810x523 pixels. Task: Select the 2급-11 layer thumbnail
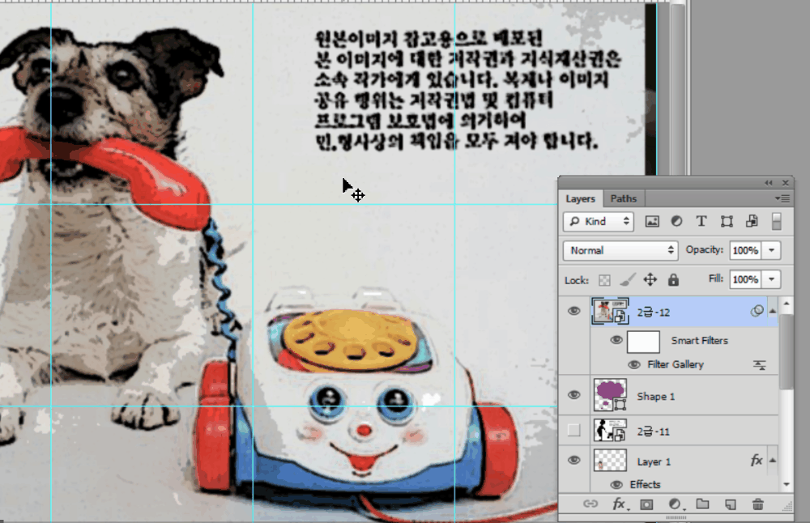click(x=610, y=430)
